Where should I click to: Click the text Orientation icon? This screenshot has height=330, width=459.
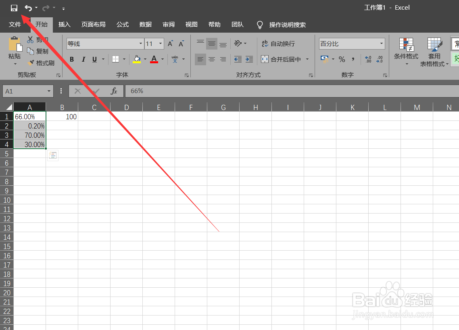(238, 44)
